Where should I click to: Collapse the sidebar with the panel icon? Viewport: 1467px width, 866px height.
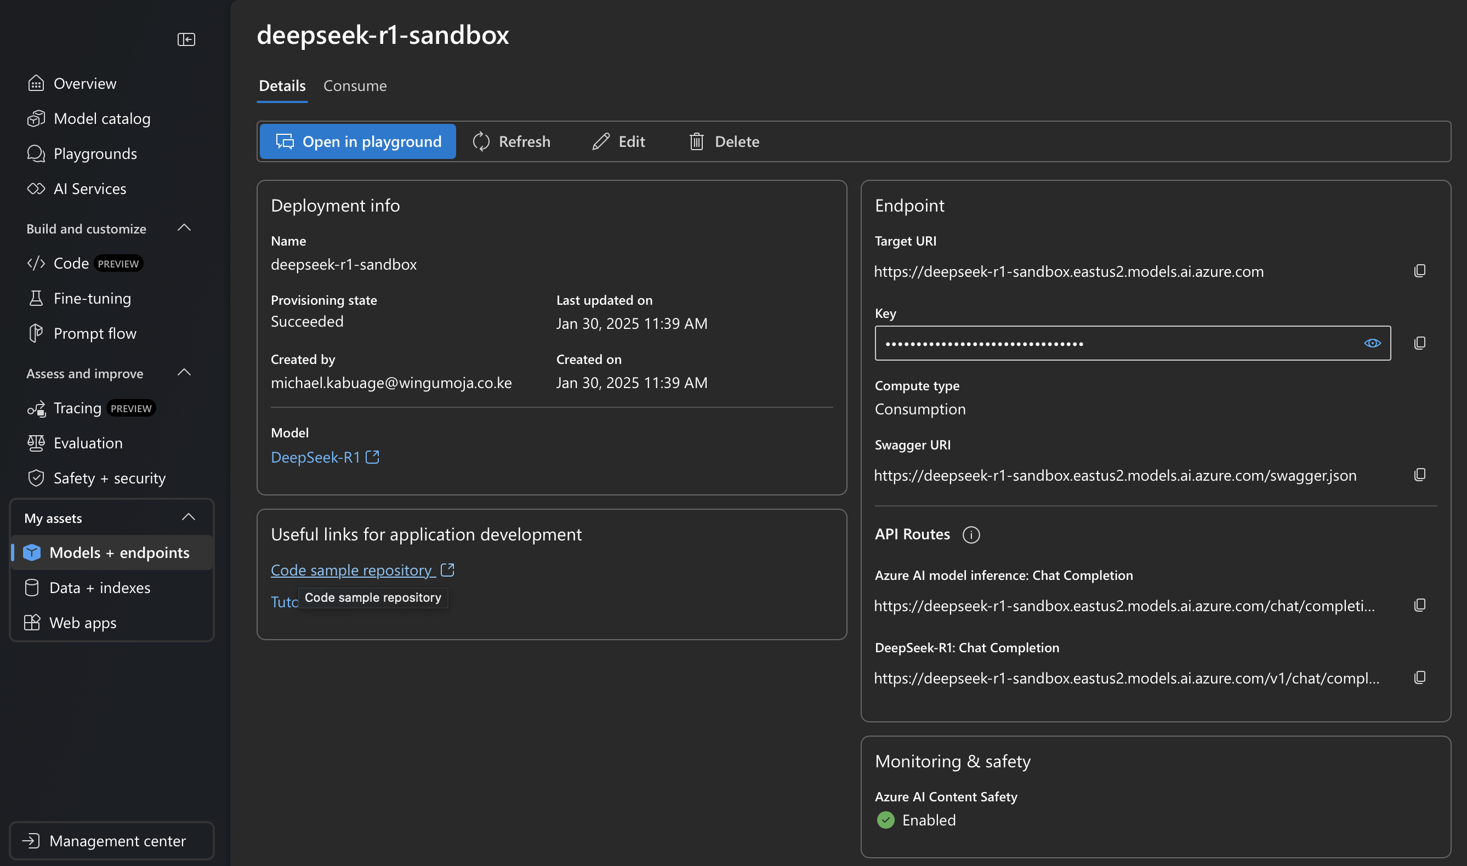(x=186, y=39)
